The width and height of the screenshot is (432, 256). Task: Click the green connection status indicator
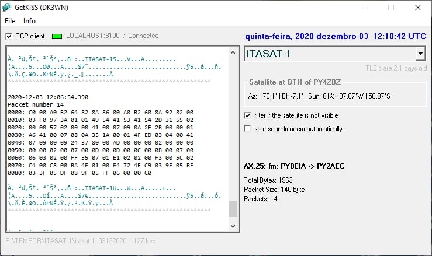tap(57, 36)
